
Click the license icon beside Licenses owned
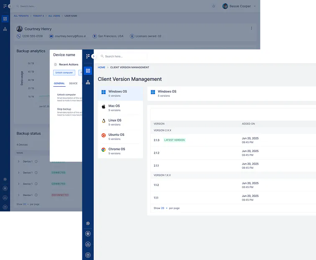(x=132, y=36)
